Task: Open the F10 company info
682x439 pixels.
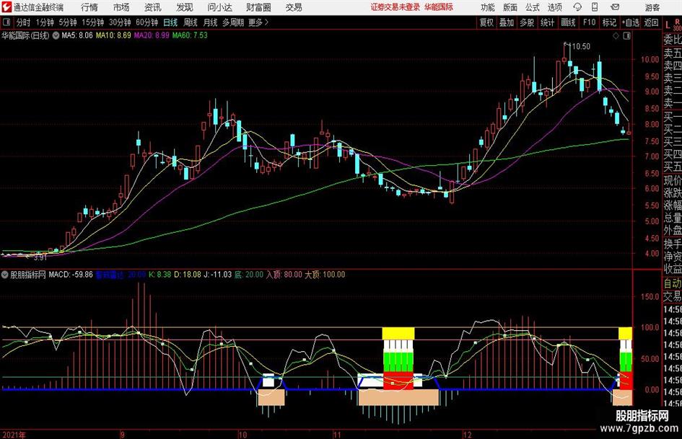Action: (x=589, y=22)
